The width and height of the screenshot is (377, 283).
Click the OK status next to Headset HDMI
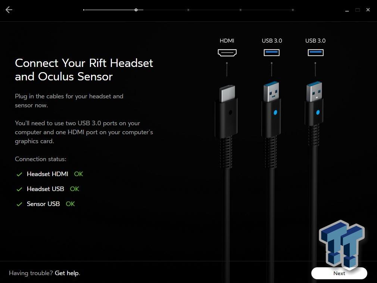78,174
